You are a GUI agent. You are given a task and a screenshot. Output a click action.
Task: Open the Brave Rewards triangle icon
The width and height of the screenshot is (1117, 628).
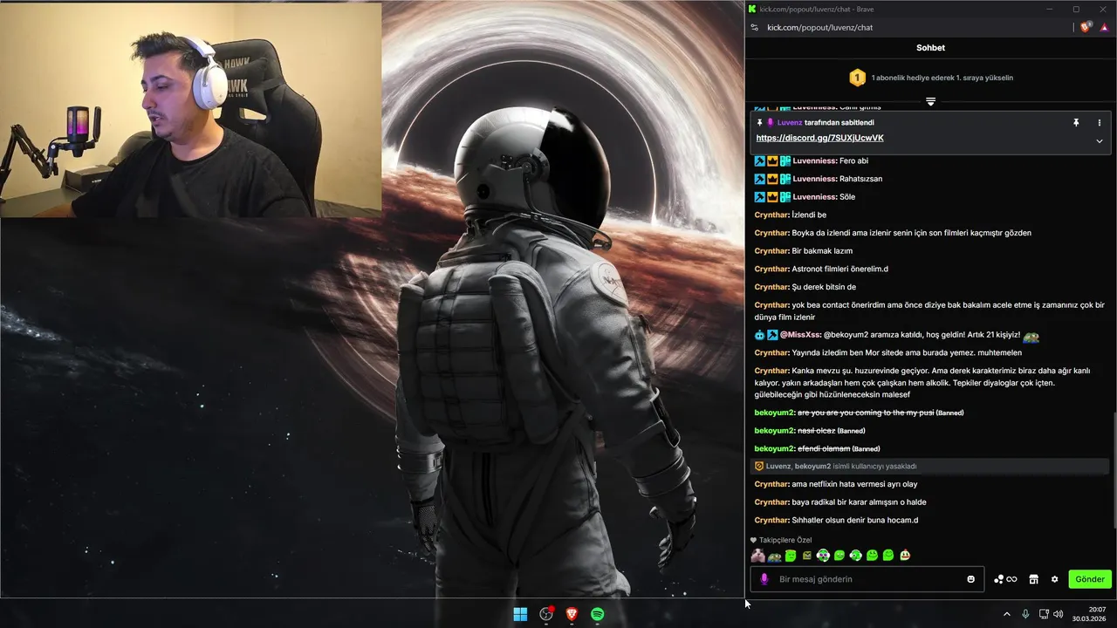click(x=1104, y=27)
